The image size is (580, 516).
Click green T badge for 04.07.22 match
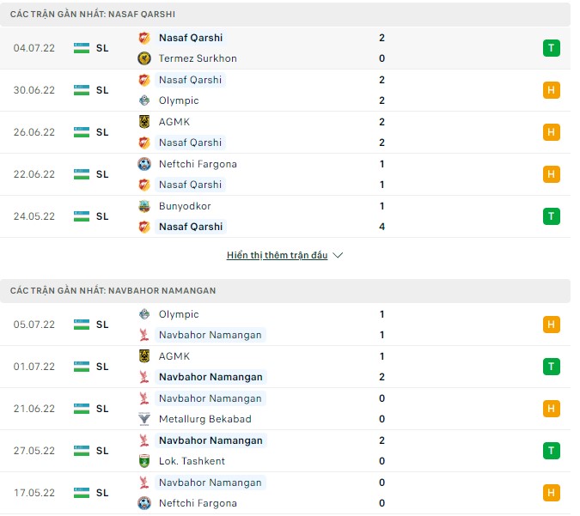click(x=551, y=48)
